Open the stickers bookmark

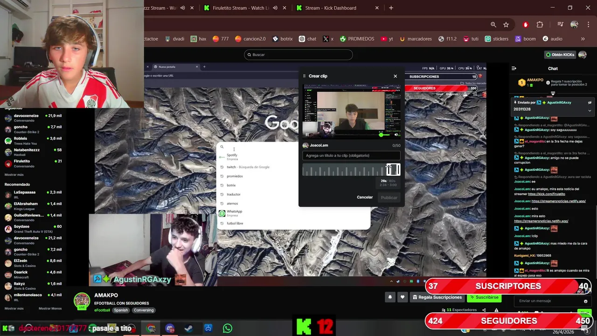pyautogui.click(x=497, y=39)
